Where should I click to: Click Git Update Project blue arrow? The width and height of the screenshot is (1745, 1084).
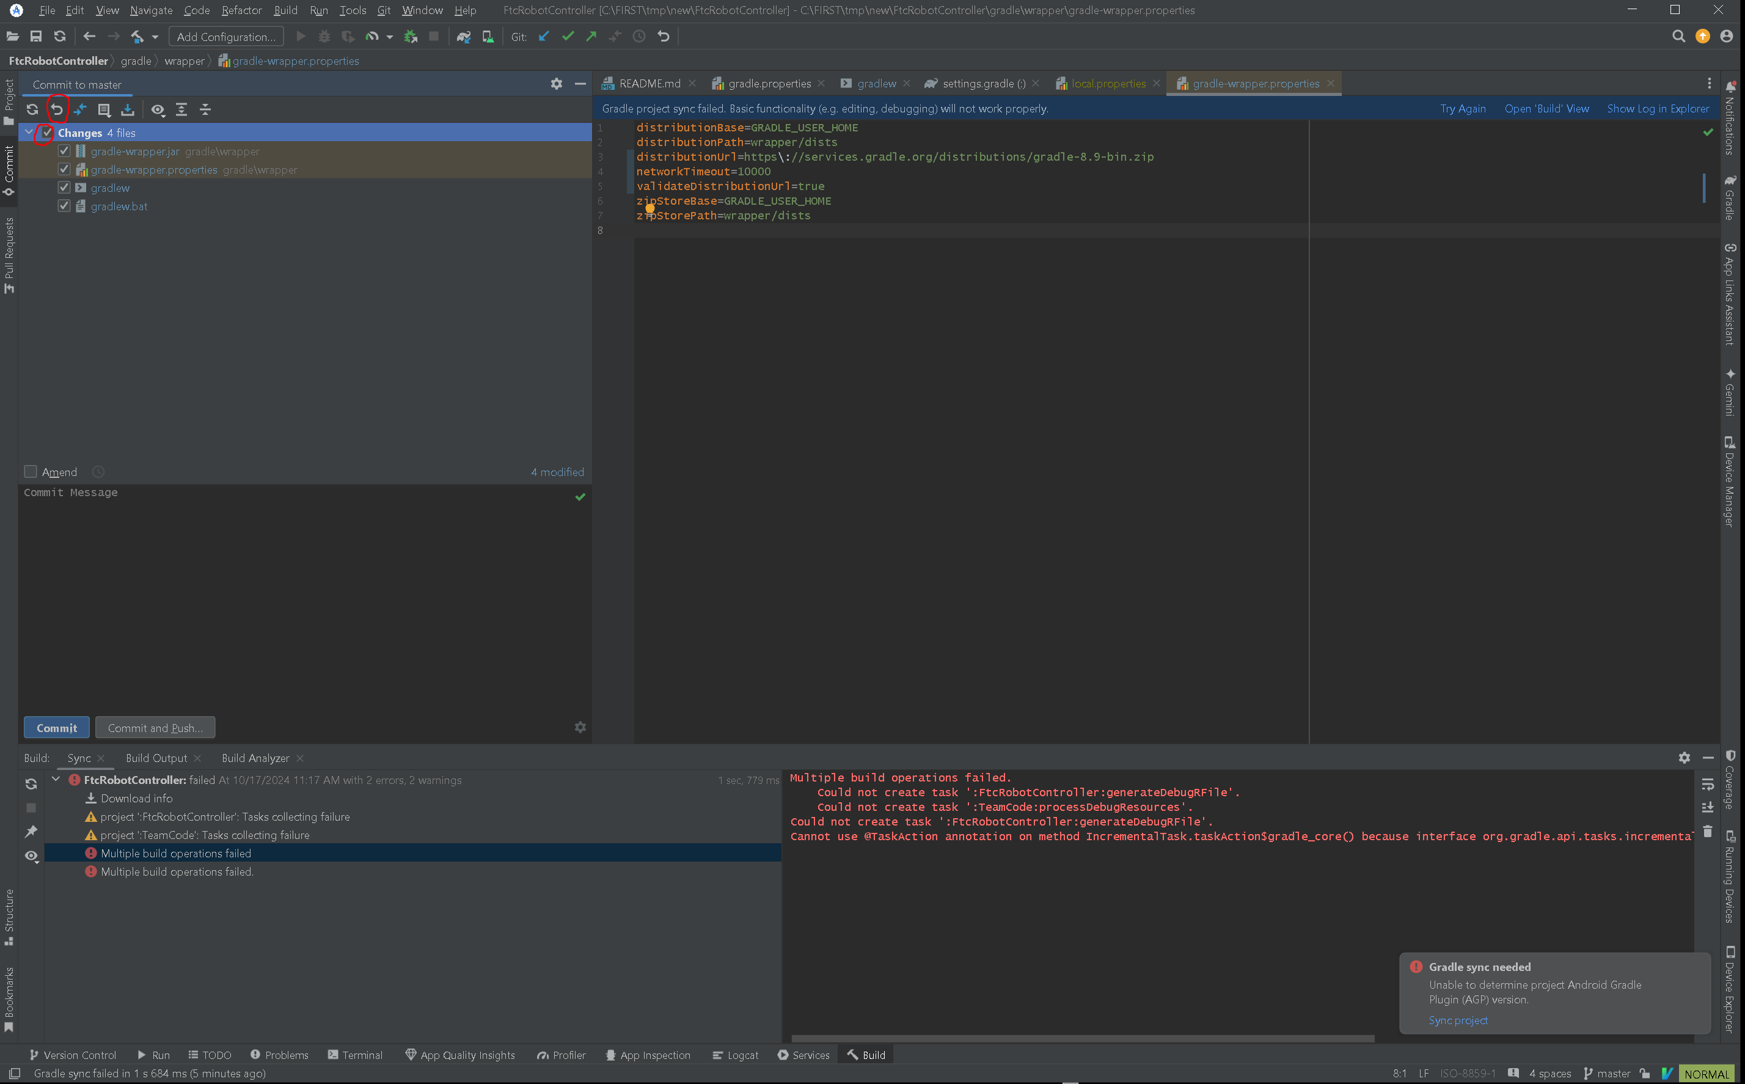pyautogui.click(x=544, y=37)
